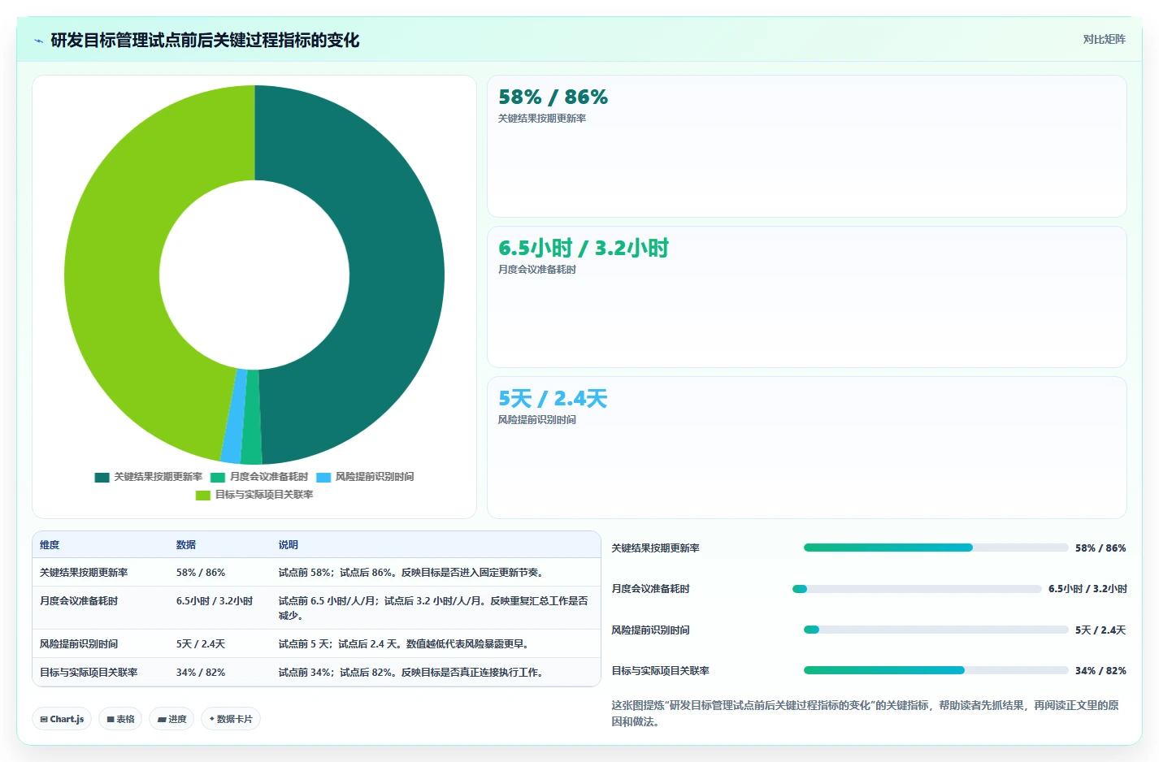Click 关键结果按期更新率 in the table's first column
This screenshot has height=762, width=1159.
[84, 573]
